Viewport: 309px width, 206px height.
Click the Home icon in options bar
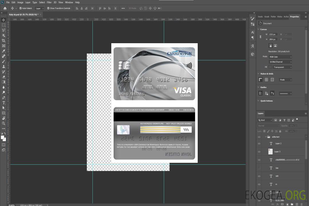(x=5, y=8)
